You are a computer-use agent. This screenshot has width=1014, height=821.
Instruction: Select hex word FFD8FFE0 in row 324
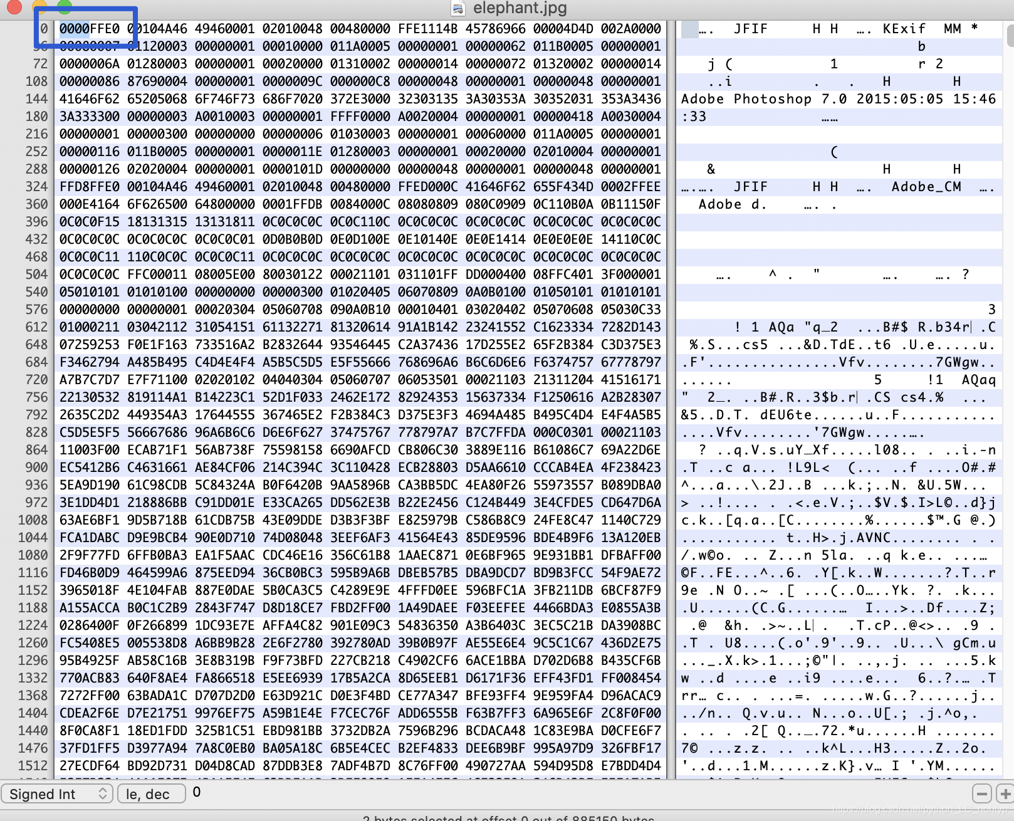click(x=89, y=187)
